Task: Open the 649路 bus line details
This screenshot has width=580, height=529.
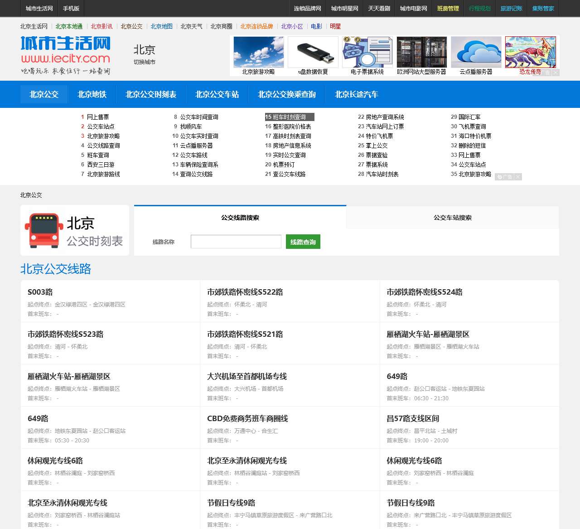Action: point(396,376)
